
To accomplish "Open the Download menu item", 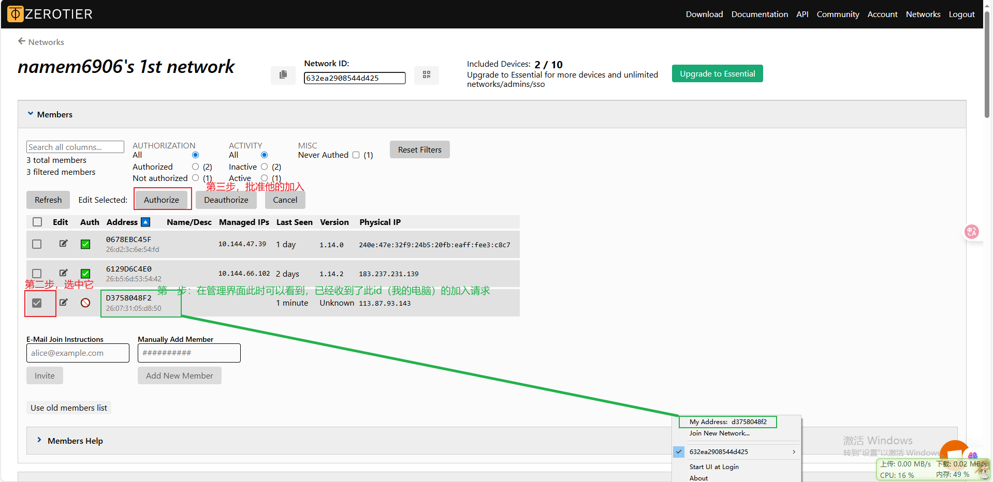I will point(704,14).
